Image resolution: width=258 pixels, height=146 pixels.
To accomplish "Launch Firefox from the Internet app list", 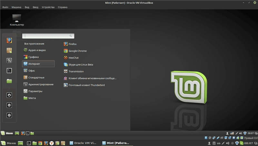I will (70, 44).
